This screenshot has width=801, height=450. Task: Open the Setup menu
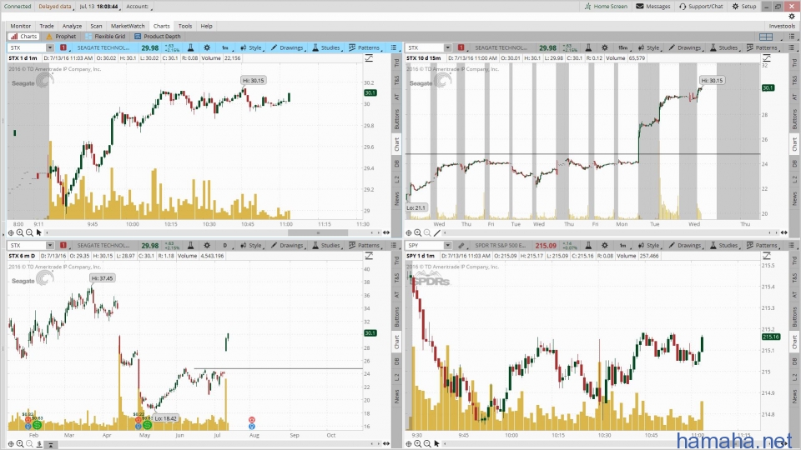click(x=743, y=6)
